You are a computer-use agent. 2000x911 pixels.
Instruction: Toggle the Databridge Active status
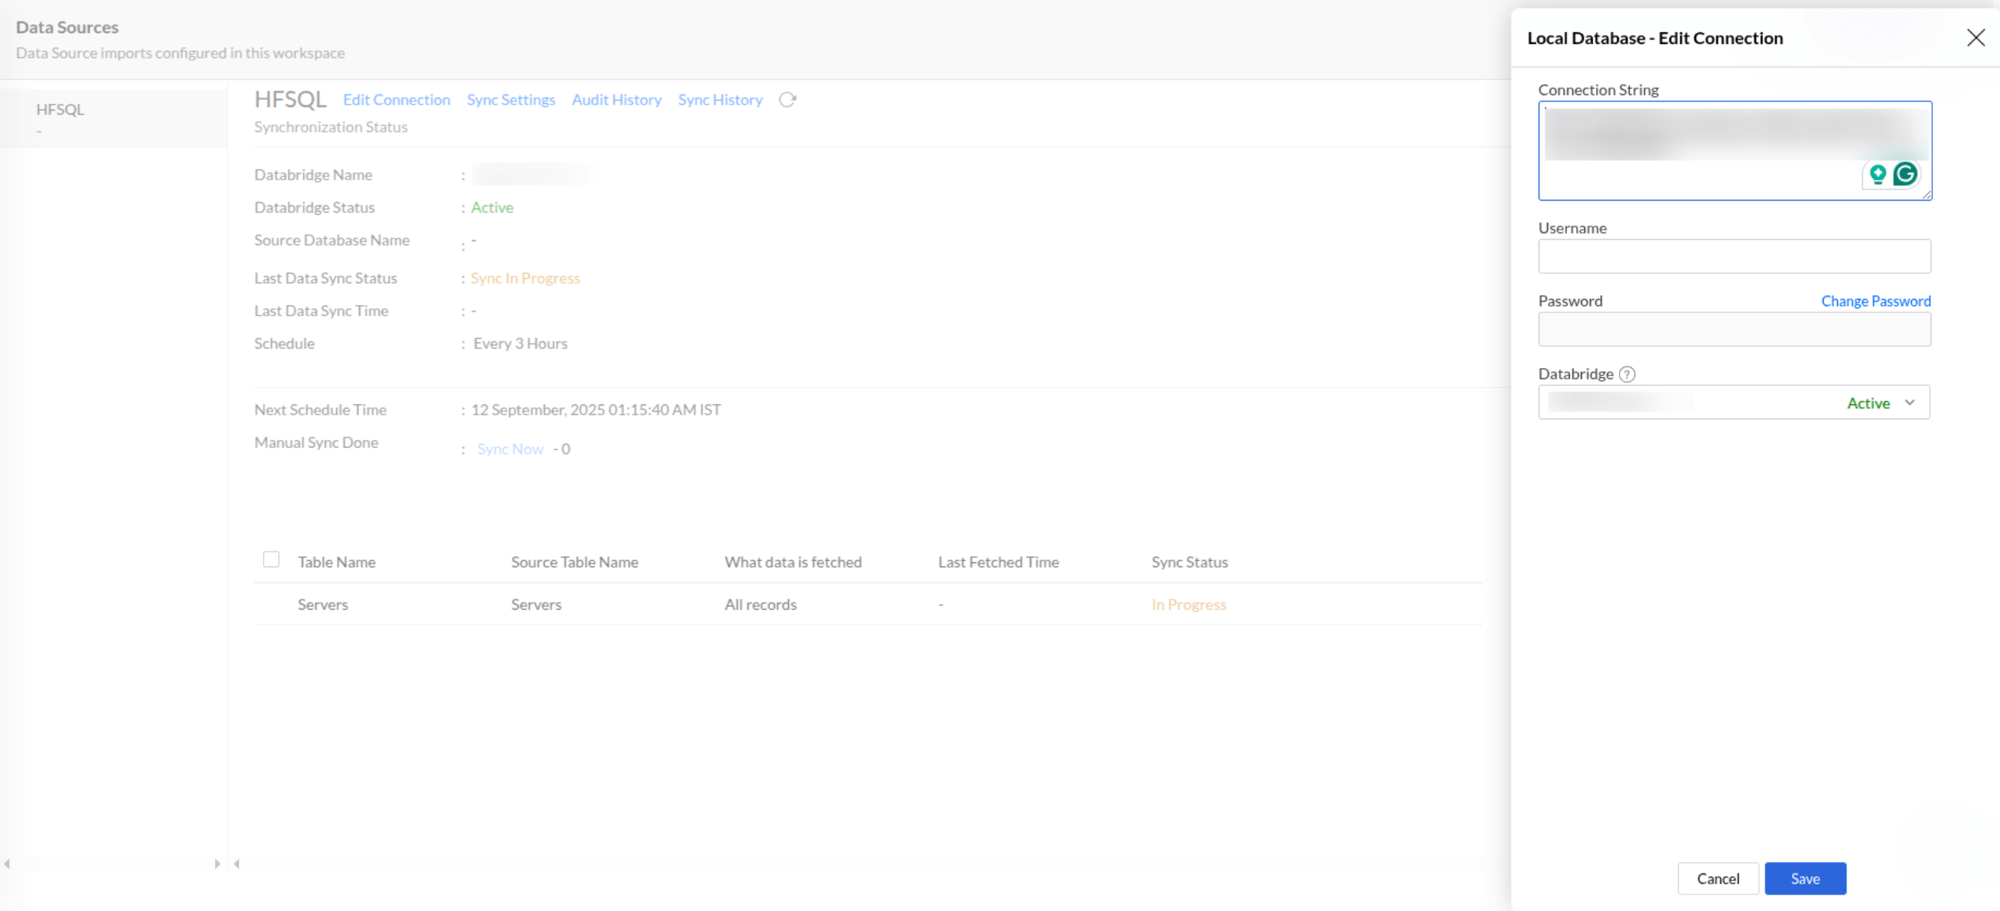click(1869, 402)
